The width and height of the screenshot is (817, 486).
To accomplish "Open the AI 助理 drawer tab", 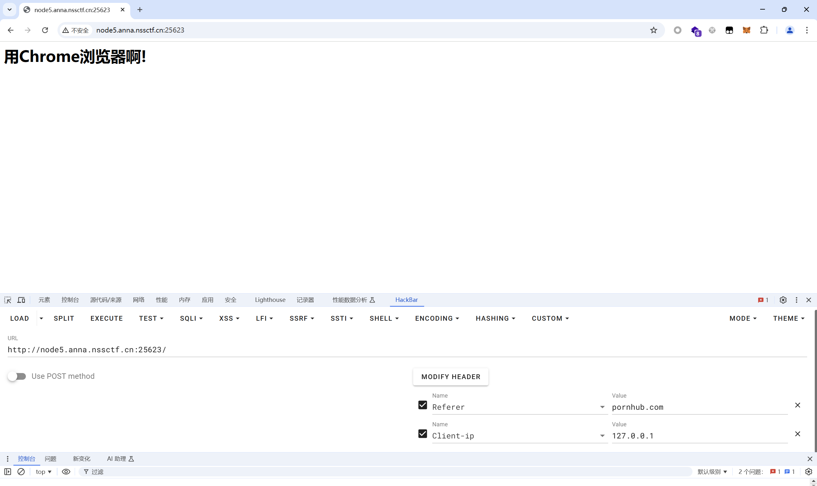I will tap(121, 459).
